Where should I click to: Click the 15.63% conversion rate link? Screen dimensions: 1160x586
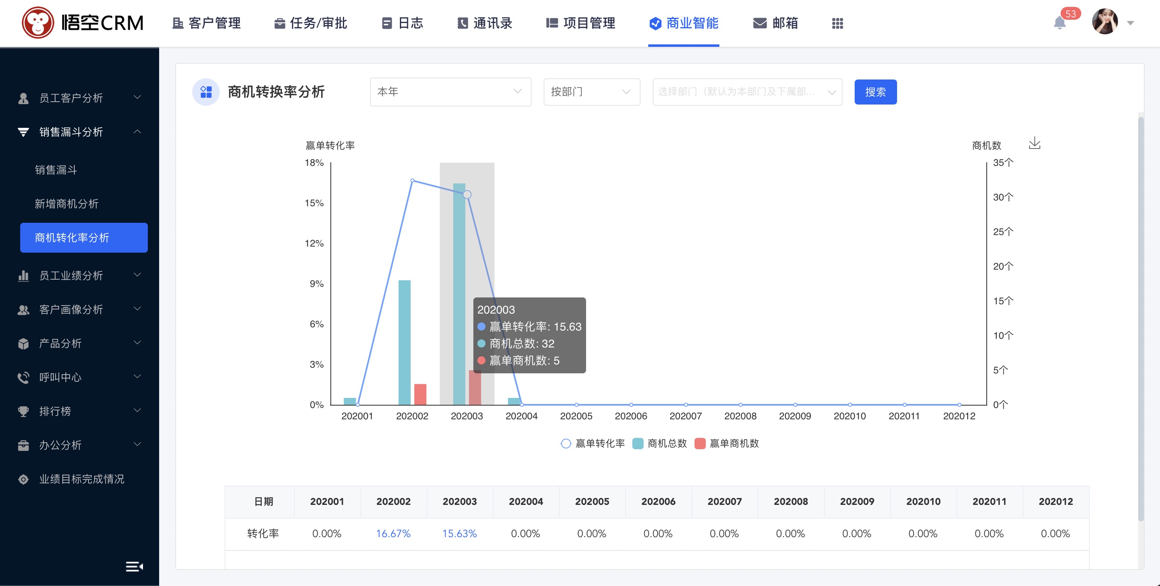point(459,534)
